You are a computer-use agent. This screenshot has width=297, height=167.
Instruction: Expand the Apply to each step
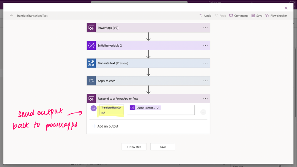point(148,81)
